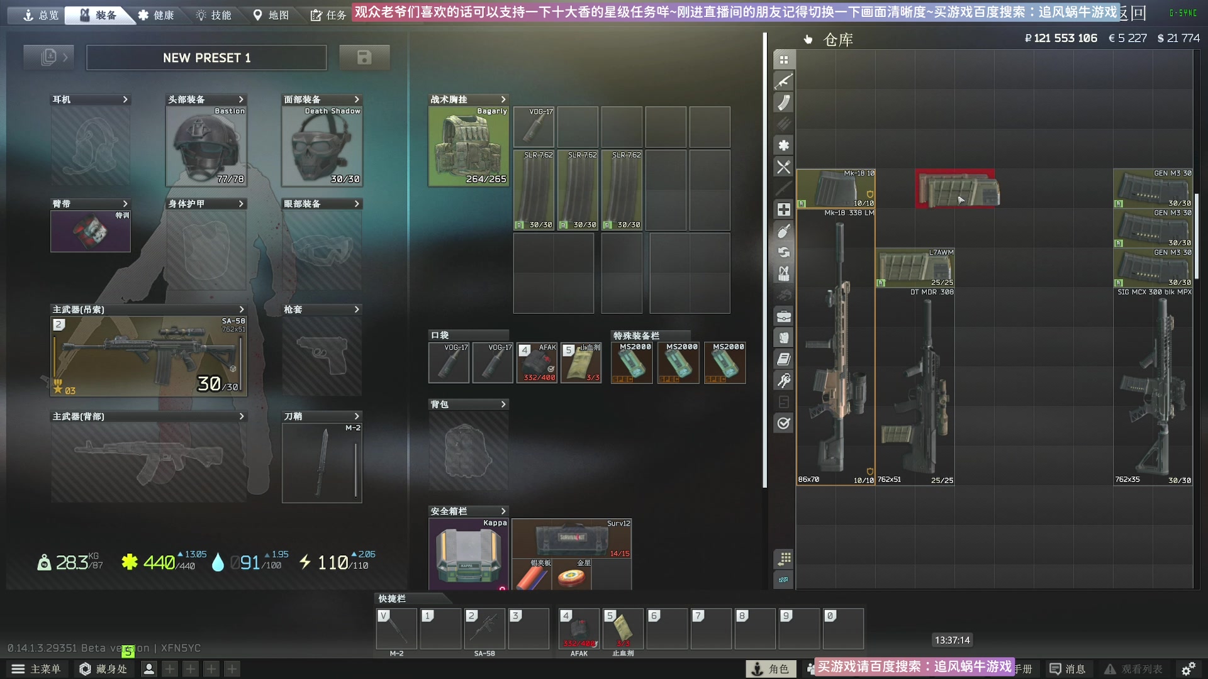The height and width of the screenshot is (679, 1208).
Task: Expand the 背包 backpack slot arrow
Action: [503, 404]
